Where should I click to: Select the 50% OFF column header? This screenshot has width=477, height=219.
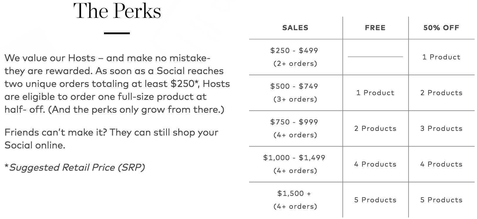tap(441, 28)
